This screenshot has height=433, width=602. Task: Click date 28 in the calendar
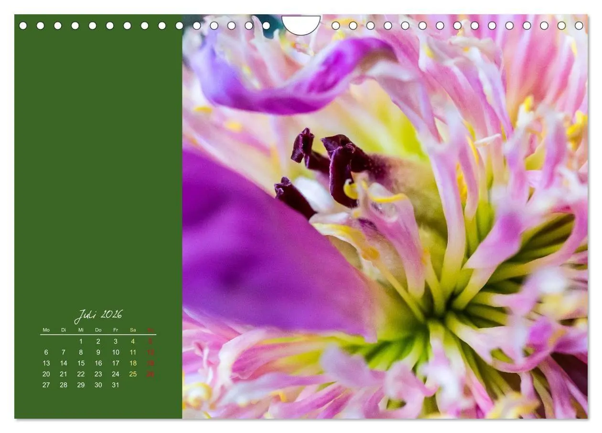(x=64, y=385)
